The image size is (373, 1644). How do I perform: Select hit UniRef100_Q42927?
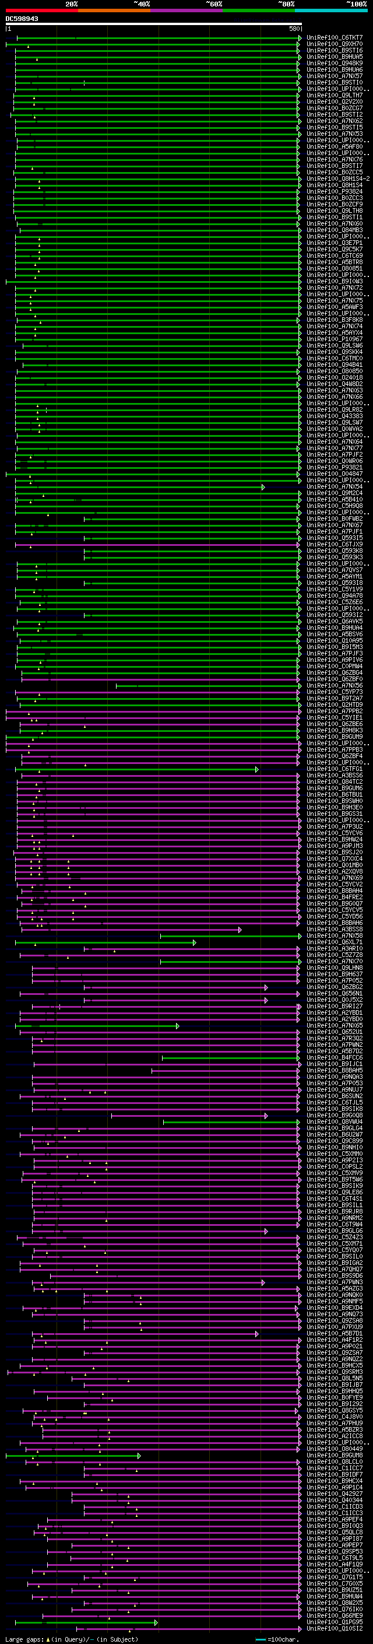[334, 1495]
